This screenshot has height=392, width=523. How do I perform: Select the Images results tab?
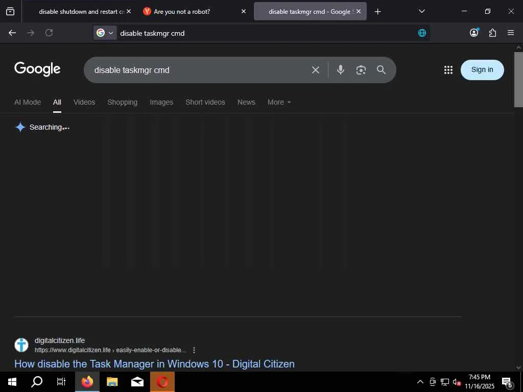(x=161, y=102)
